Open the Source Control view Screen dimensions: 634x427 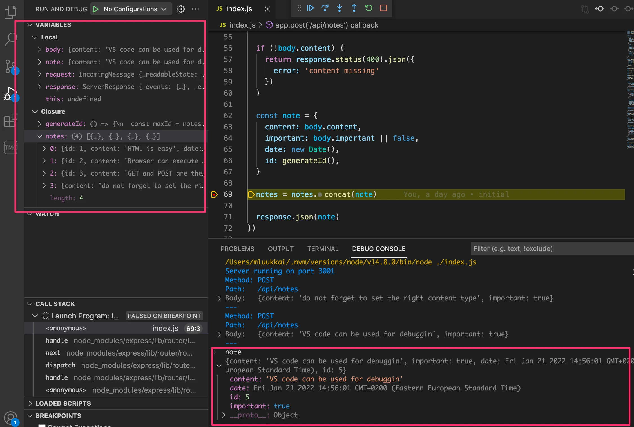click(x=11, y=67)
